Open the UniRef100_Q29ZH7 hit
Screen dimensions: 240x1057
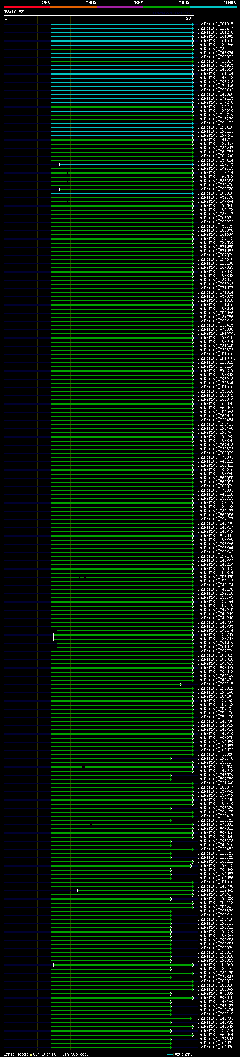tap(215, 28)
